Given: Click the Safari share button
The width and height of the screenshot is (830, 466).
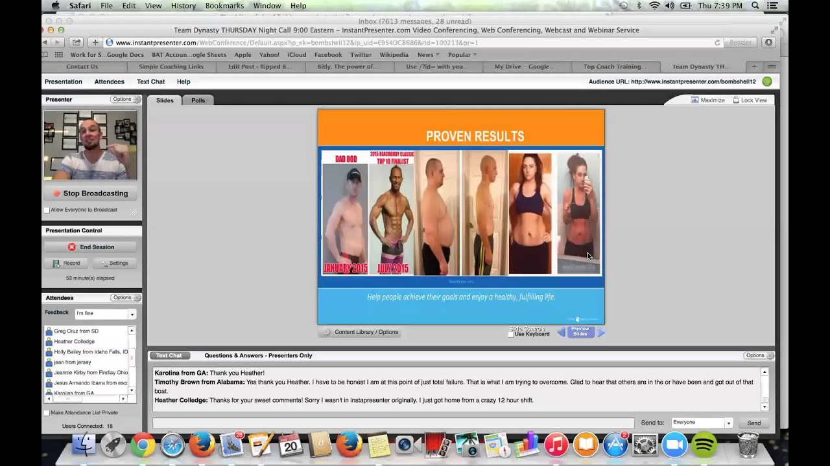Looking at the screenshot, I should pos(76,43).
